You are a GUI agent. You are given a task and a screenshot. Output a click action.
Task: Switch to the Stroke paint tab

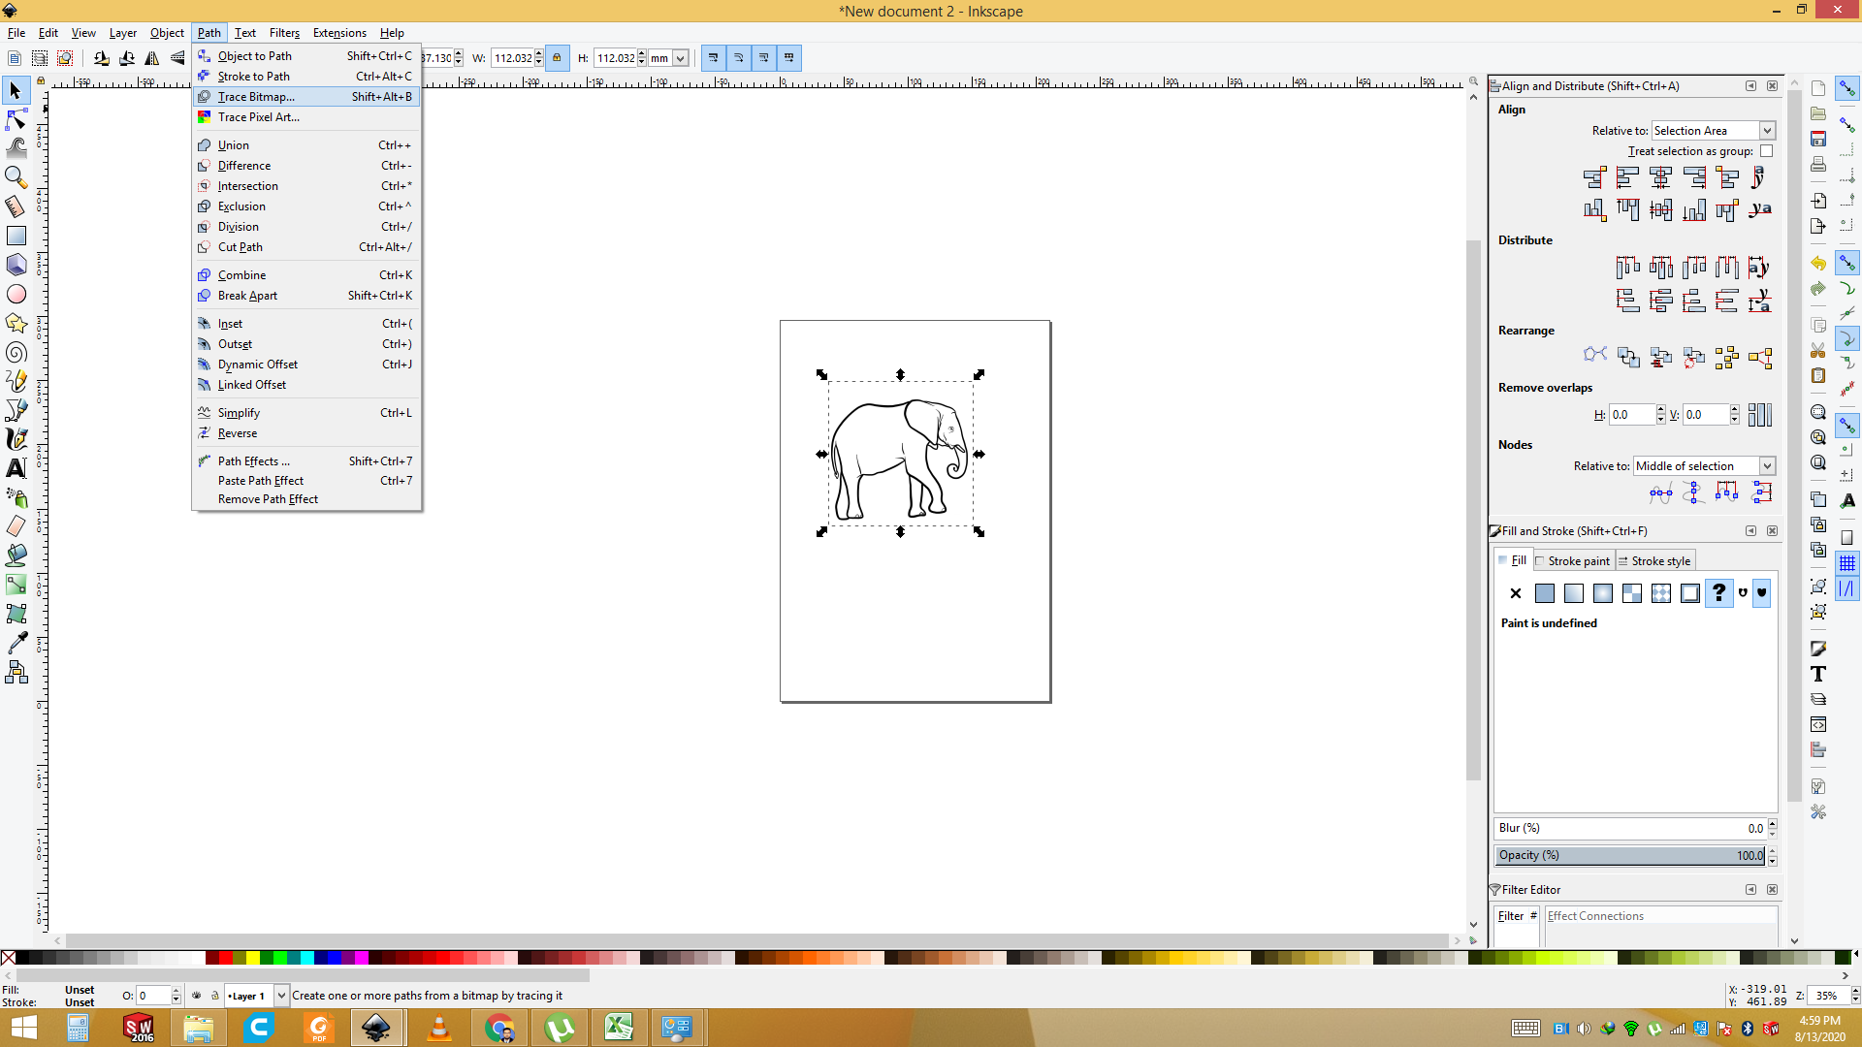click(1573, 560)
